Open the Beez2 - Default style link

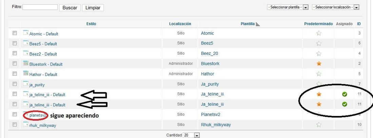click(43, 54)
